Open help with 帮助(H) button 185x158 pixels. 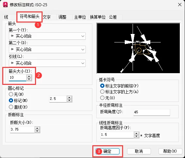pyautogui.click(x=170, y=151)
